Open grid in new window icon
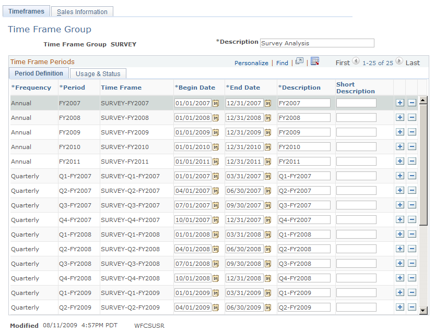435x333 pixels. click(299, 61)
